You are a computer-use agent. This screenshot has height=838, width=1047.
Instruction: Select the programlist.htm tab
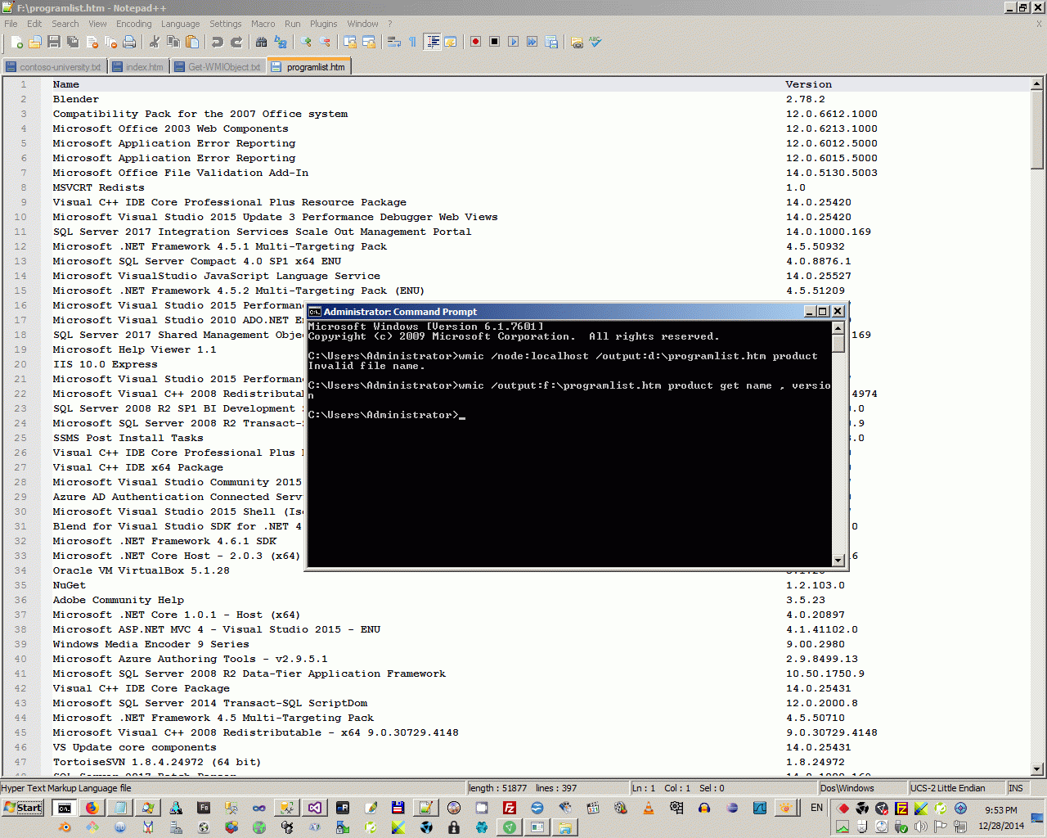[x=308, y=67]
